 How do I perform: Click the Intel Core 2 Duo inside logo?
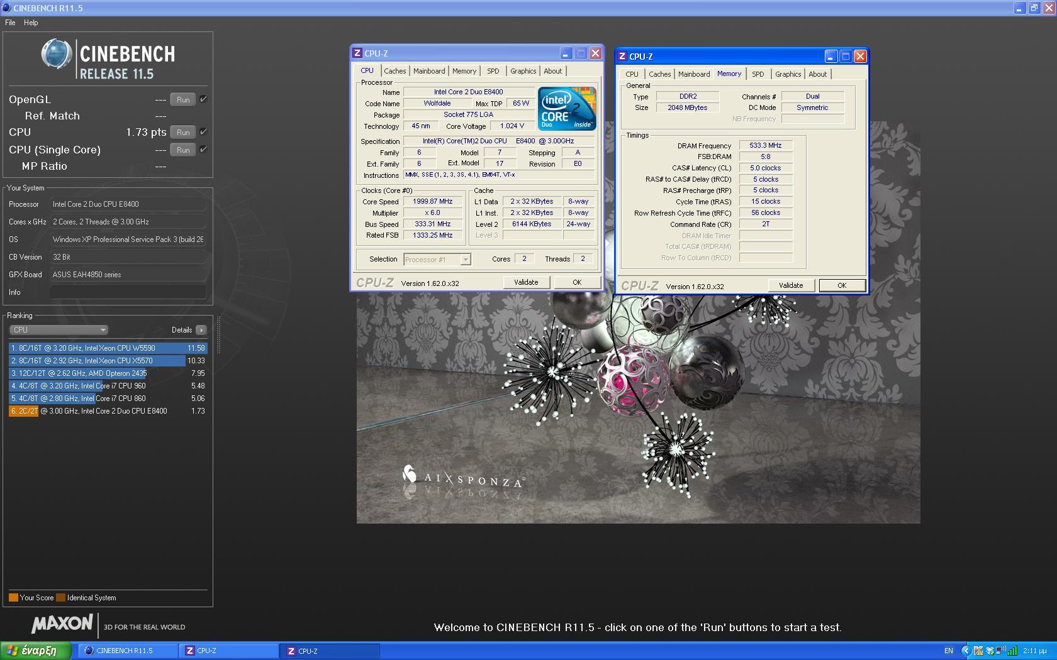coord(567,109)
